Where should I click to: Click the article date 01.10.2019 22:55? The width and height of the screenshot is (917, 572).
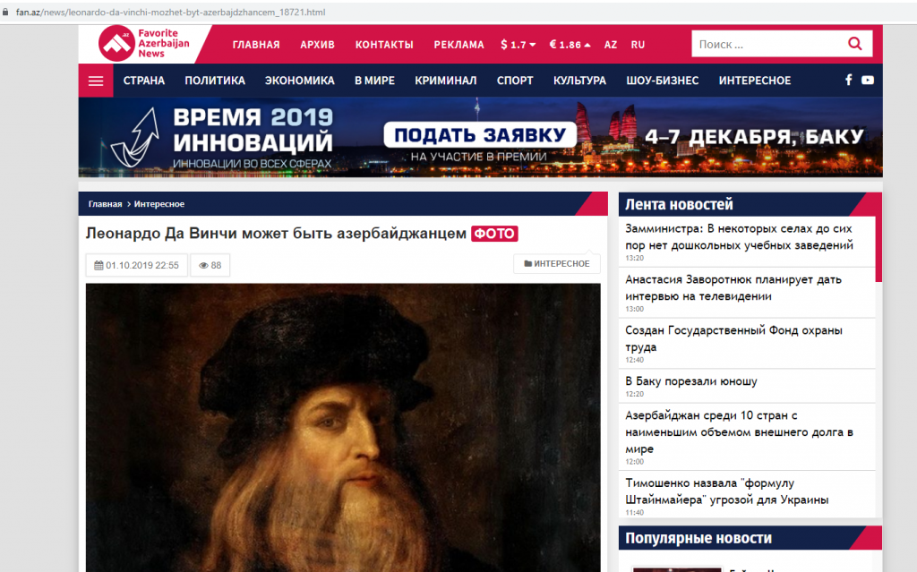tap(137, 265)
